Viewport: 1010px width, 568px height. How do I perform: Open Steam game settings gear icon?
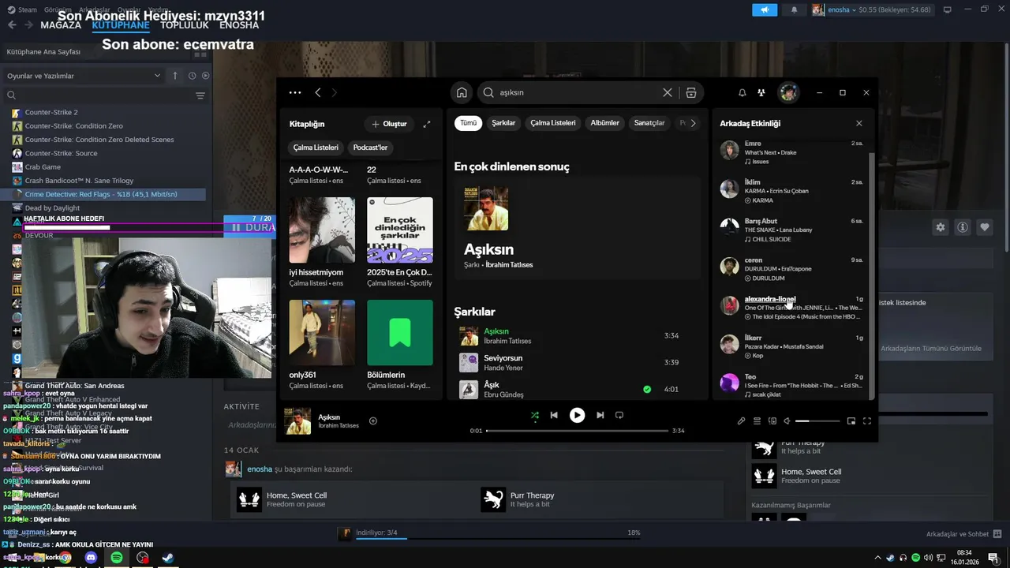tap(941, 227)
